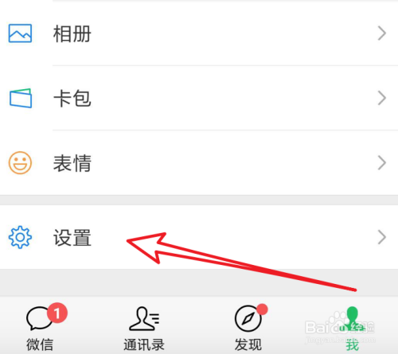Open the 相册 row chevron

click(x=382, y=33)
